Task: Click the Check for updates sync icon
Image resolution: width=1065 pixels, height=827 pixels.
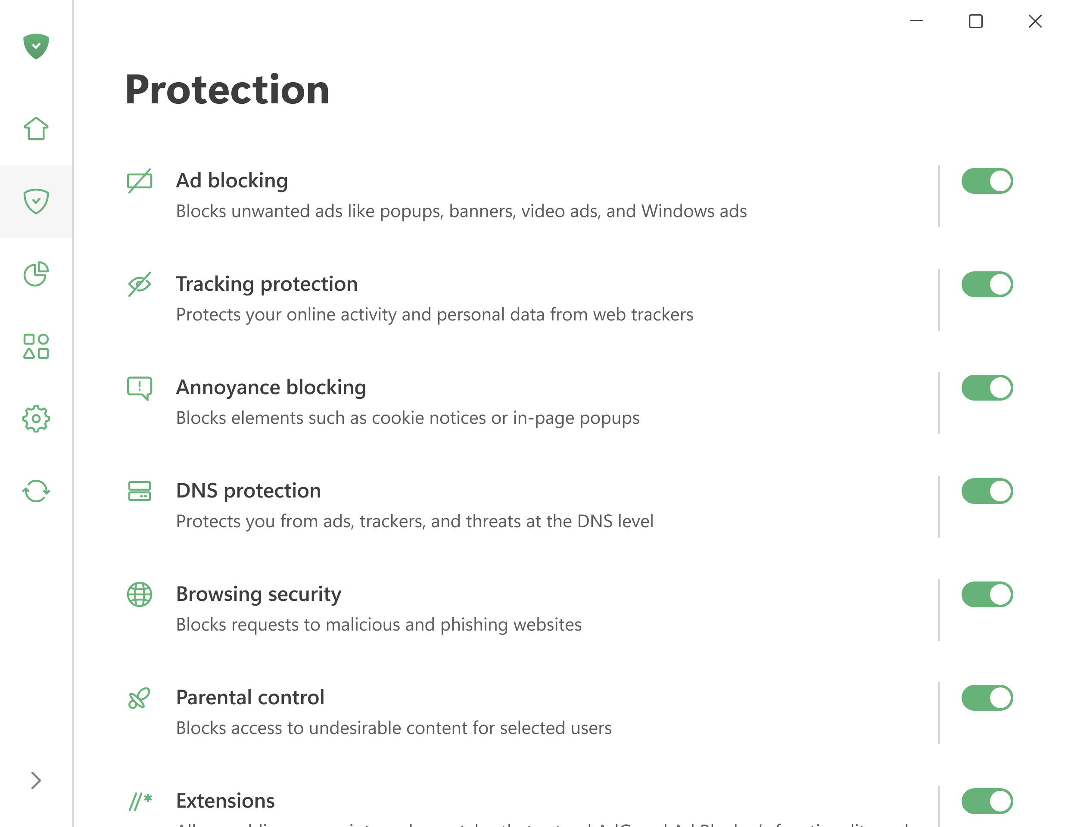Action: [36, 491]
